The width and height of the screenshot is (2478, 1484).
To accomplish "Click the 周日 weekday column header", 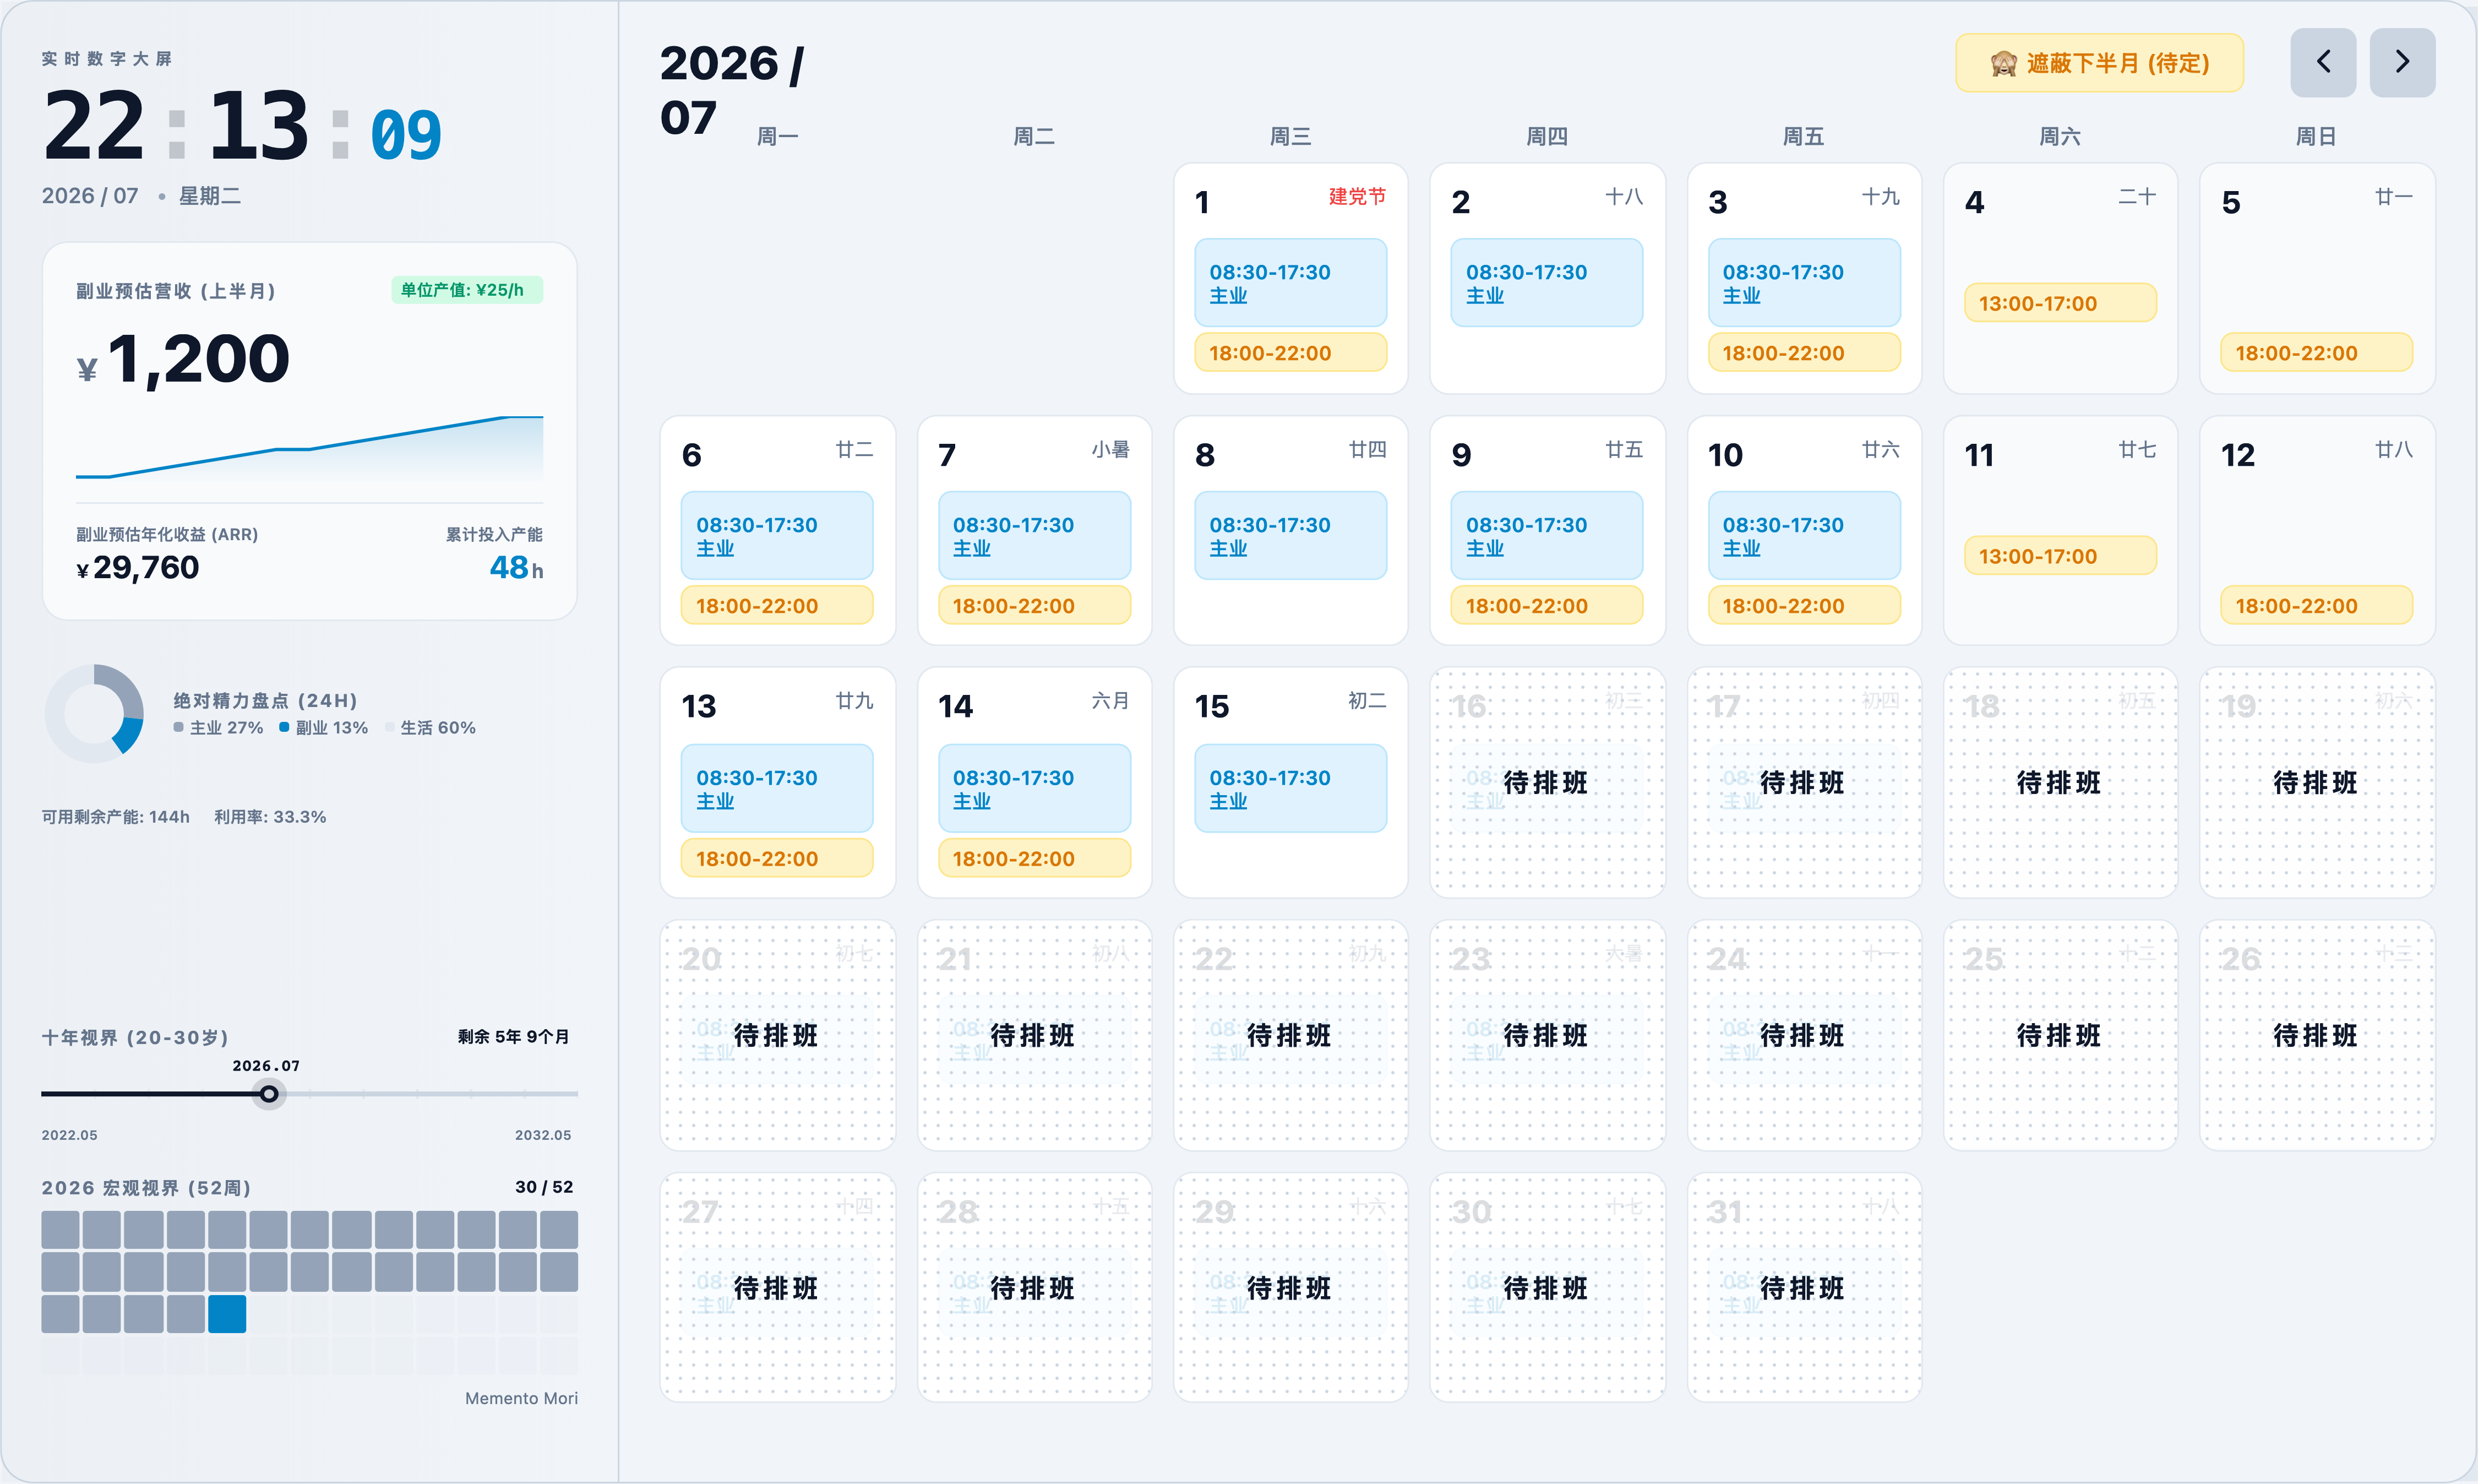I will [x=2315, y=136].
